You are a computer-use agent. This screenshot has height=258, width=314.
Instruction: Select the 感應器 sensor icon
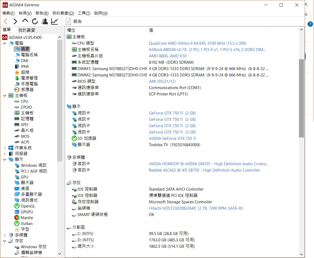tap(17, 90)
